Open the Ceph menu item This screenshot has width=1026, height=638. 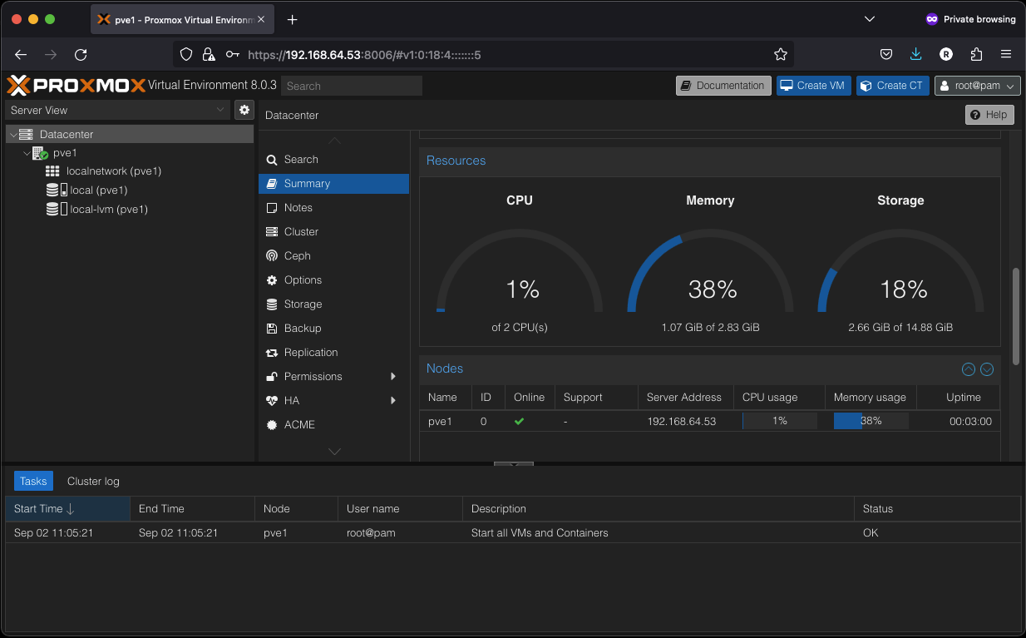tap(333, 256)
